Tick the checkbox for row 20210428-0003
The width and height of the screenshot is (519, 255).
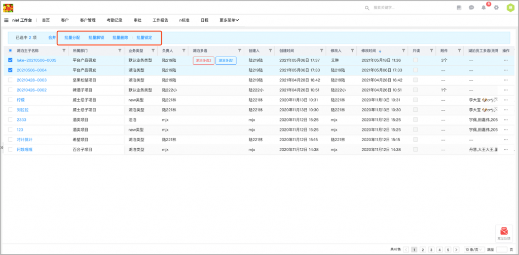10,80
